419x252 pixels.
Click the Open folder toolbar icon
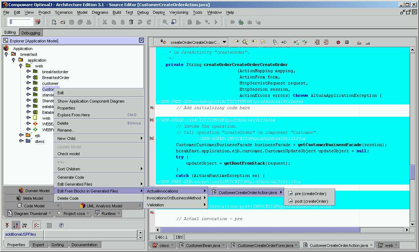(x=63, y=22)
